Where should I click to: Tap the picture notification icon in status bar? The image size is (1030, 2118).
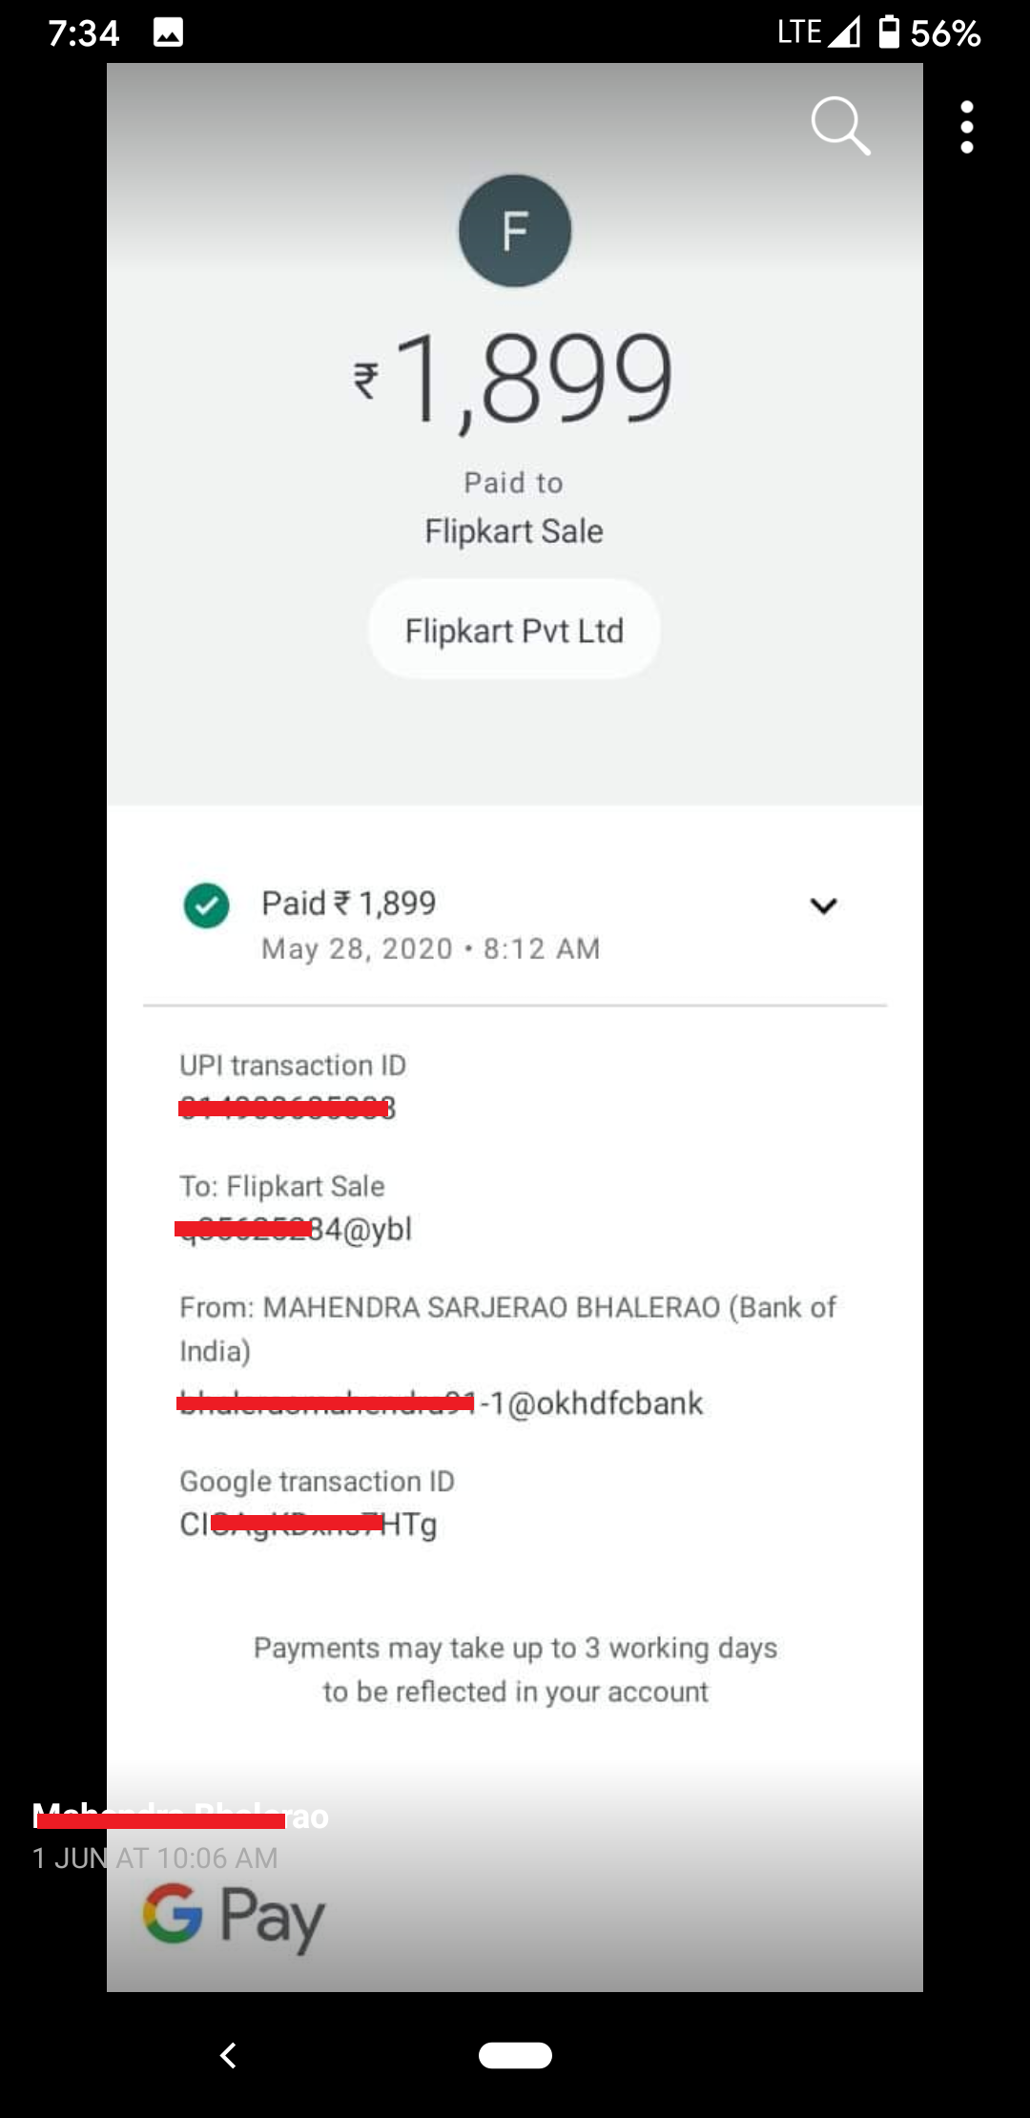[x=168, y=34]
